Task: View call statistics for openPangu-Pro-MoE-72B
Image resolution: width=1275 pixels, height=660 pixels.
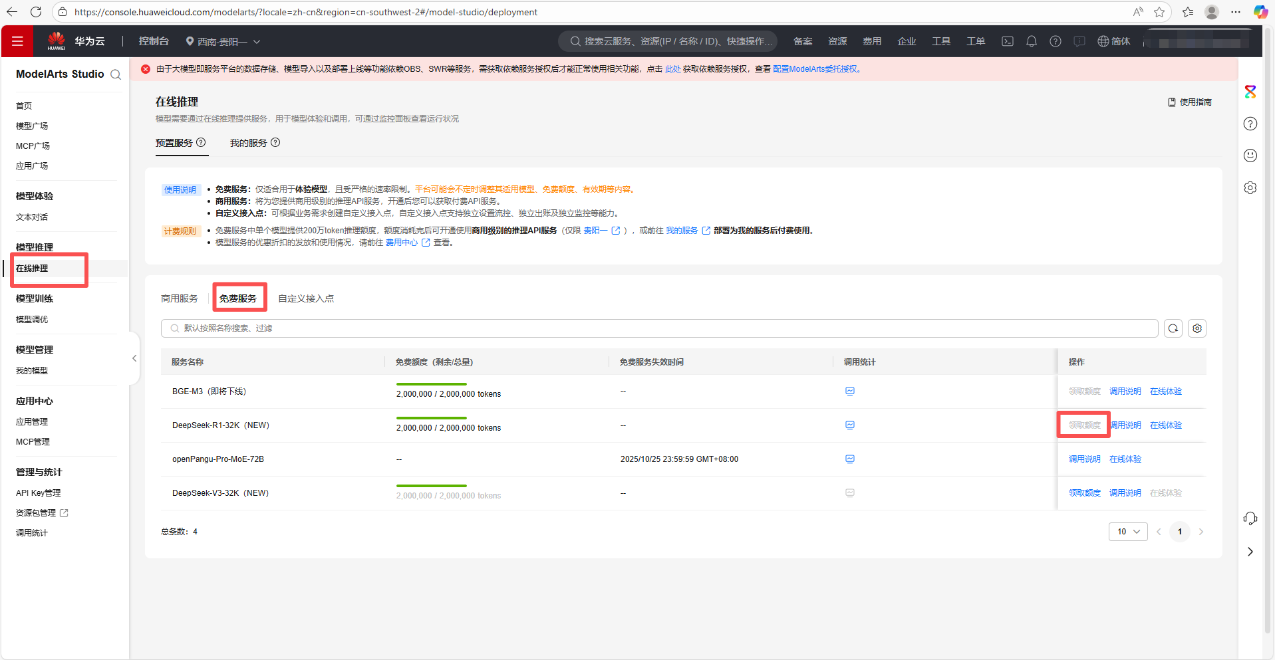Action: click(850, 459)
